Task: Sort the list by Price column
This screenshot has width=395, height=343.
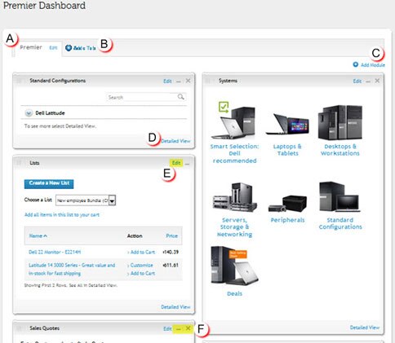Action: (172, 235)
